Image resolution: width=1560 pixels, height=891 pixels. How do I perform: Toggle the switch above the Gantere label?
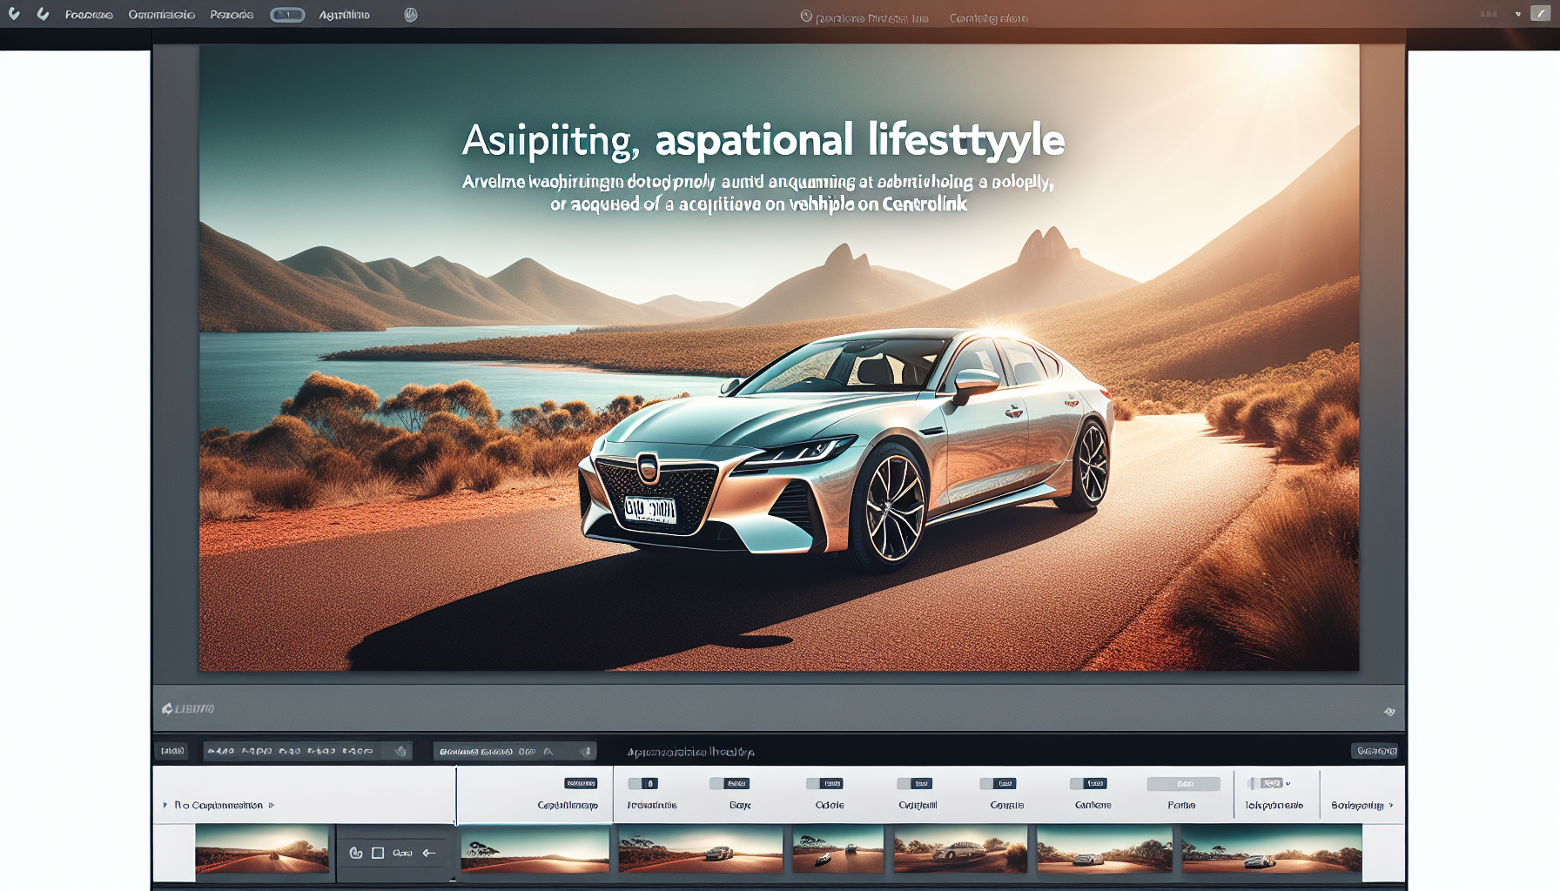click(1088, 784)
